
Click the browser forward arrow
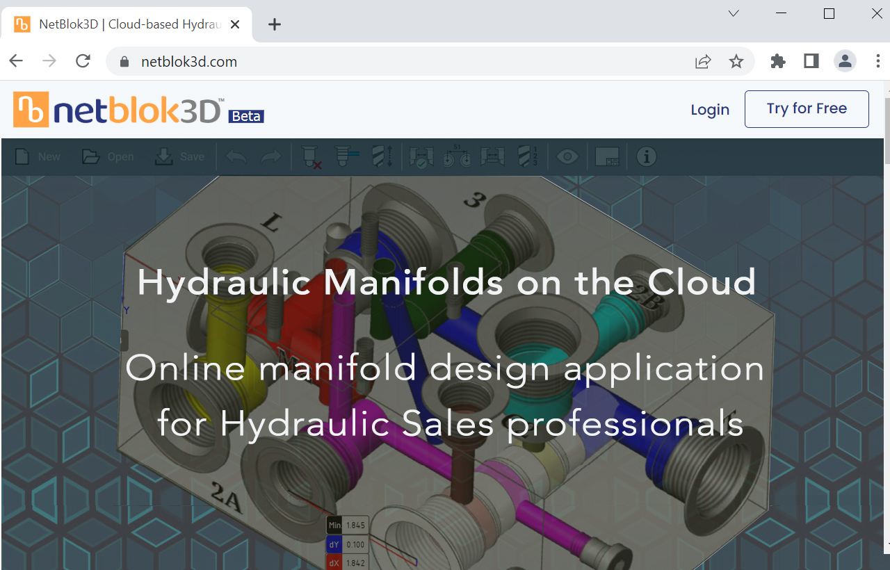[x=49, y=61]
